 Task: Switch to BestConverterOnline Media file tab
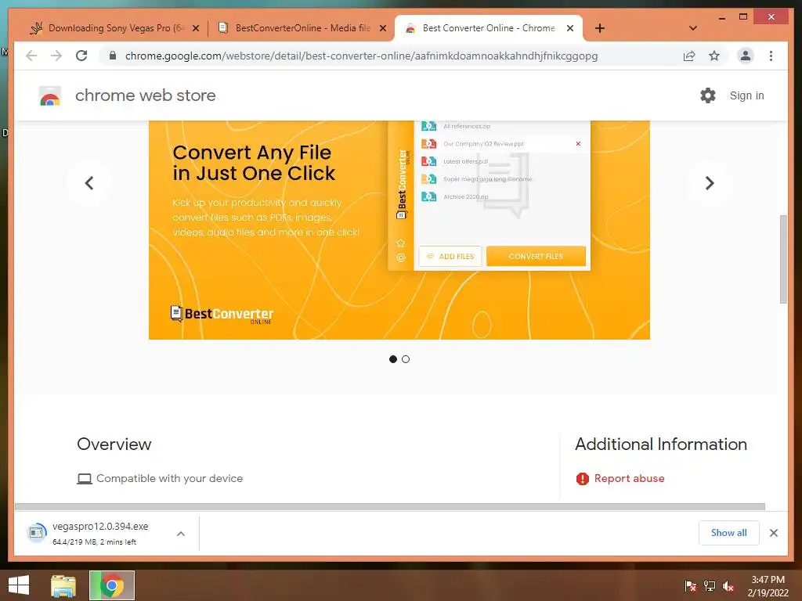(302, 28)
